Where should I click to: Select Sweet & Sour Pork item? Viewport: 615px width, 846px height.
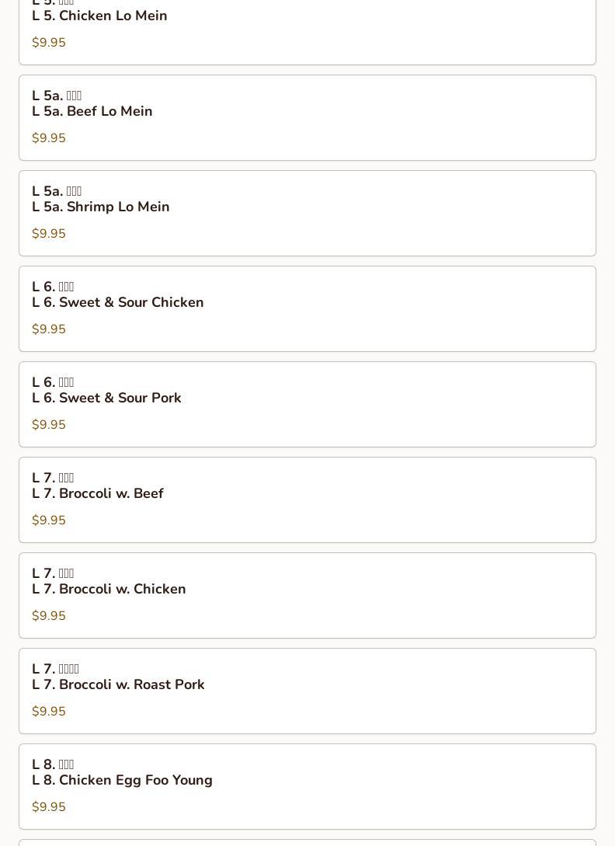[106, 399]
